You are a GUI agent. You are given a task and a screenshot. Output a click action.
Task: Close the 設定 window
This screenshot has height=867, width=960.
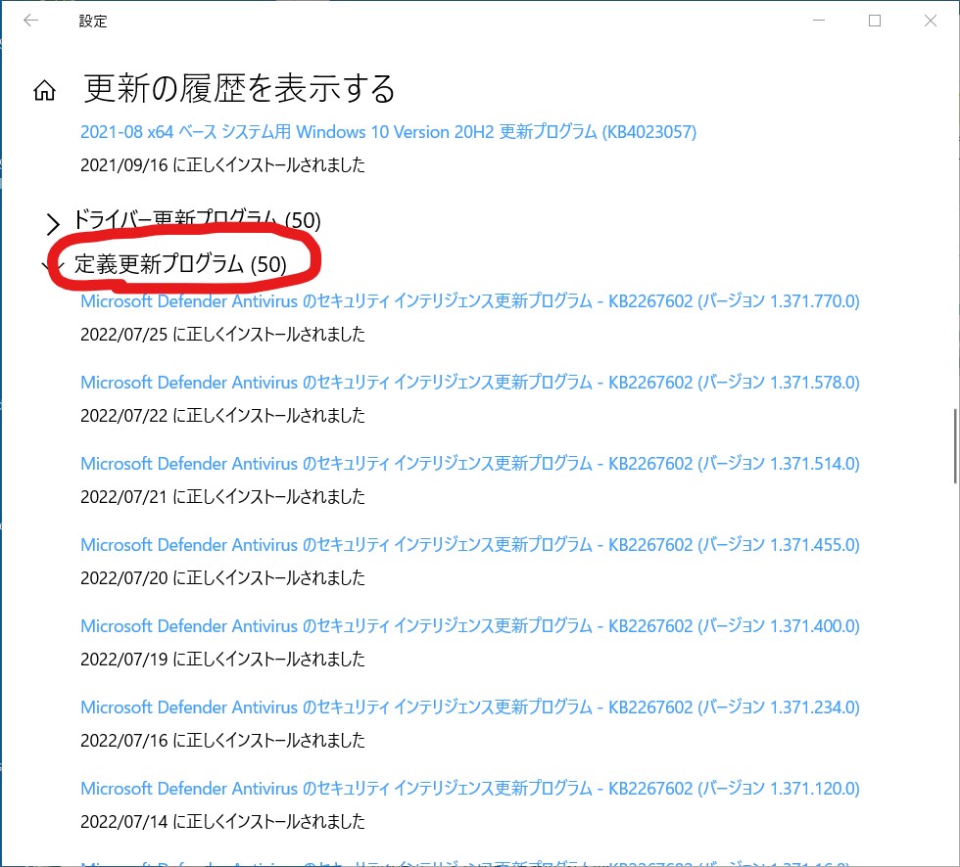(931, 21)
